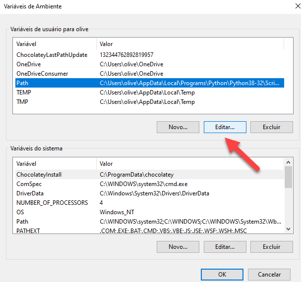Select the ComSpec system variable

pyautogui.click(x=150, y=184)
